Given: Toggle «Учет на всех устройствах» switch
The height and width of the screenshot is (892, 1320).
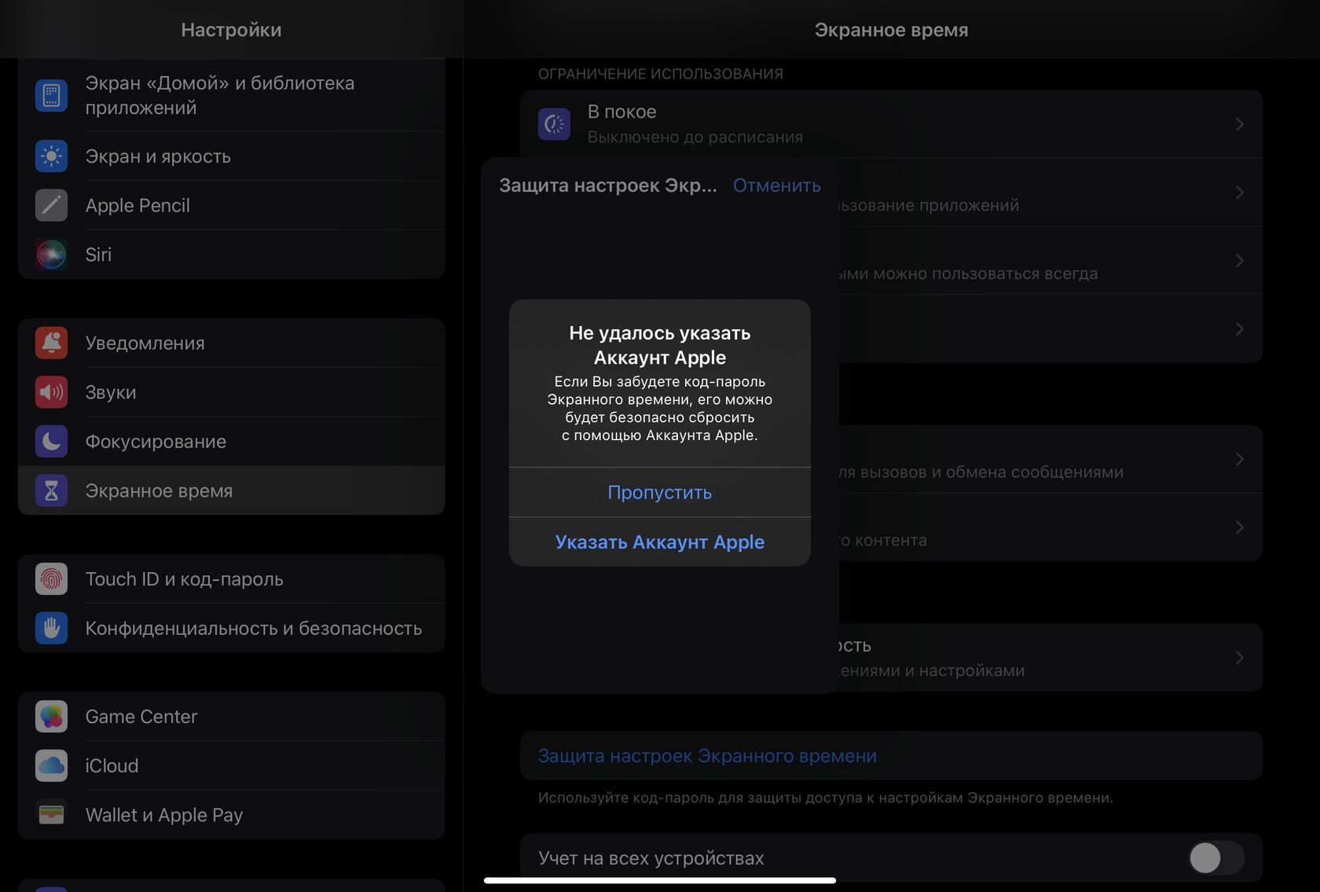Looking at the screenshot, I should (x=1215, y=858).
